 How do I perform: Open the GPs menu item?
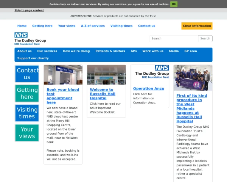(x=134, y=51)
